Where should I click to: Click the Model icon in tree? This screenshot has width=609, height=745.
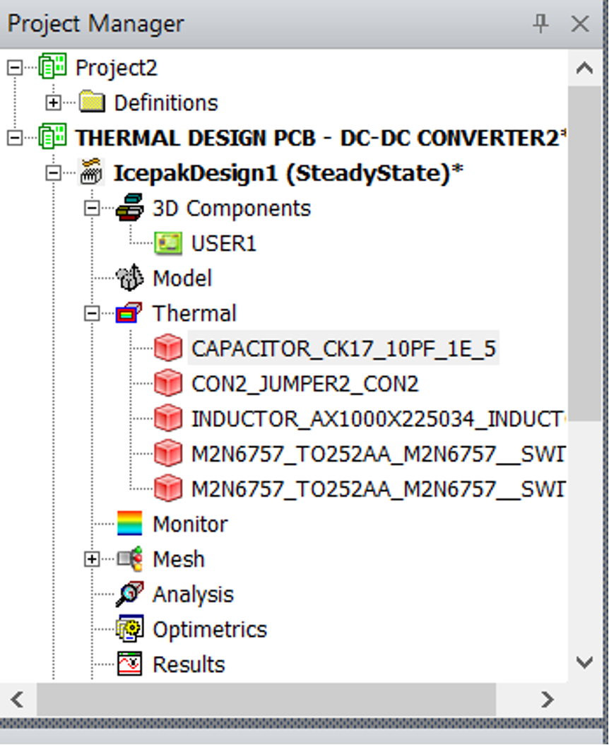click(x=129, y=278)
